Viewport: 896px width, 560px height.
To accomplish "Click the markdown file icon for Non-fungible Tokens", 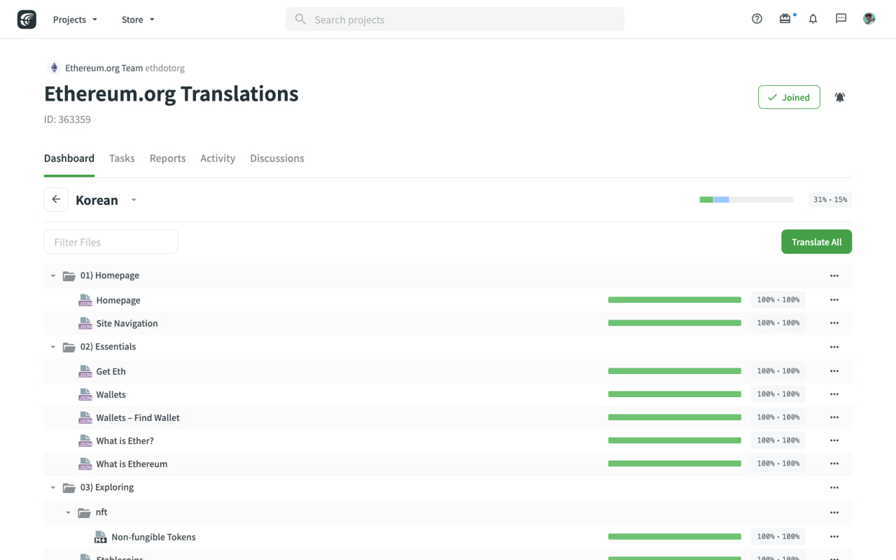I will pos(100,537).
